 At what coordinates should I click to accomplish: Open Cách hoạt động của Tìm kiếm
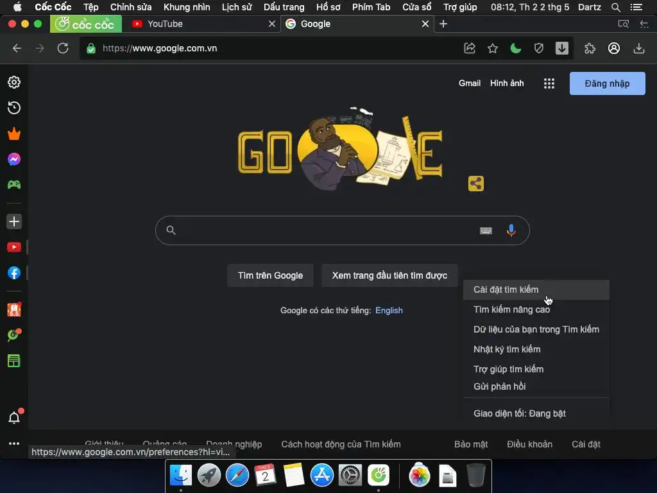tap(341, 444)
